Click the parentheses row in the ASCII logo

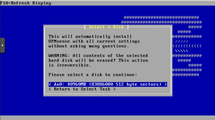(x=187, y=46)
